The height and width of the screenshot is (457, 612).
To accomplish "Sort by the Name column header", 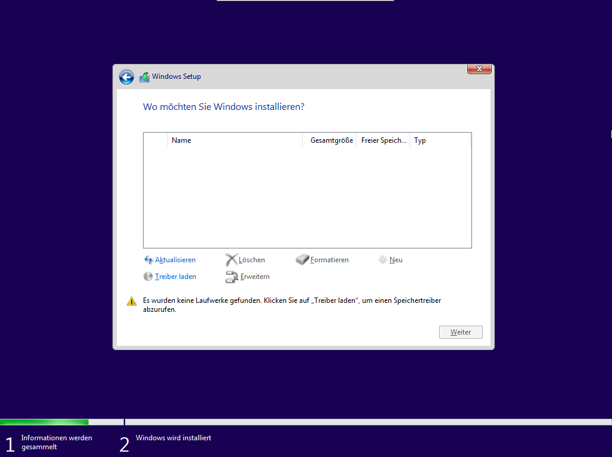I will pyautogui.click(x=235, y=140).
